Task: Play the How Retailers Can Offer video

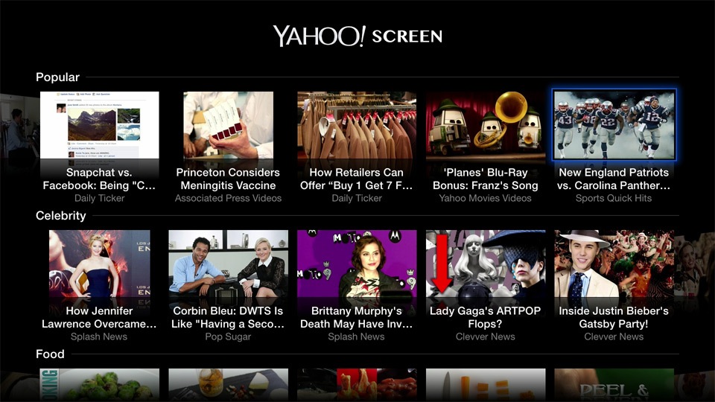Action: coord(357,125)
